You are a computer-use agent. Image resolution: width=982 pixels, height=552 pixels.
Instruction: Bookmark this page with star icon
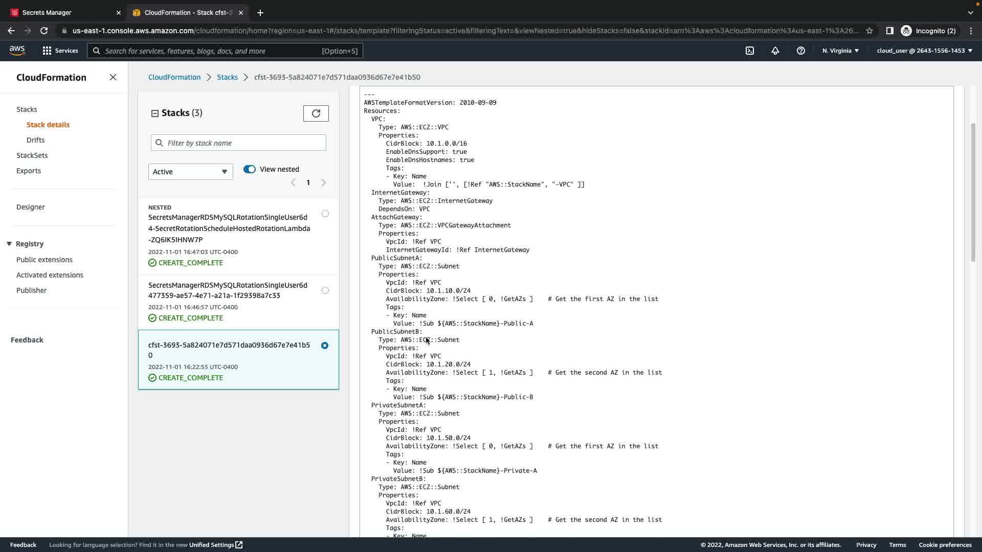tap(869, 31)
